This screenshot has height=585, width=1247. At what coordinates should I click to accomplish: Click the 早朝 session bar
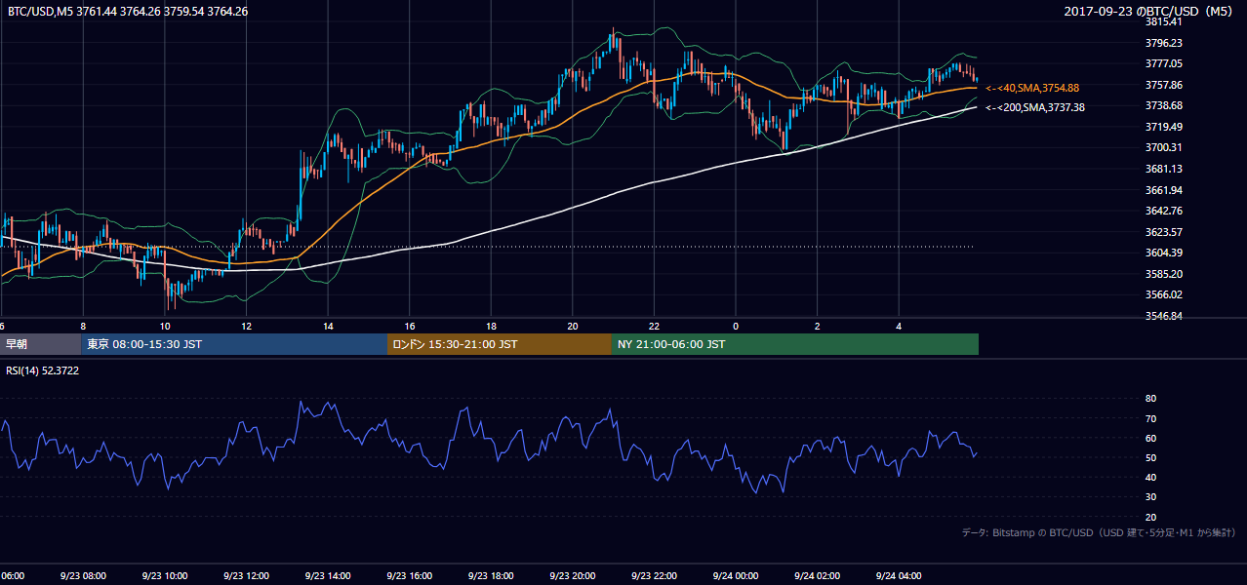tap(41, 344)
